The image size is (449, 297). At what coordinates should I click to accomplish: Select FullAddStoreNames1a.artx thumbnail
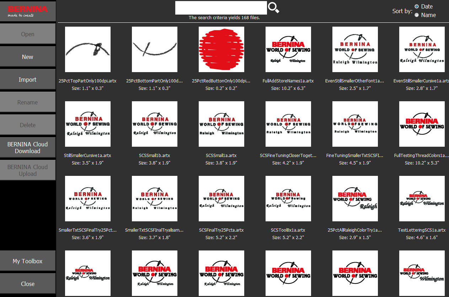tap(288, 49)
